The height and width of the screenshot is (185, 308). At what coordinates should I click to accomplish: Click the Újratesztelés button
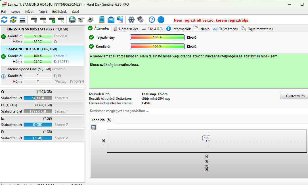tap(294, 96)
